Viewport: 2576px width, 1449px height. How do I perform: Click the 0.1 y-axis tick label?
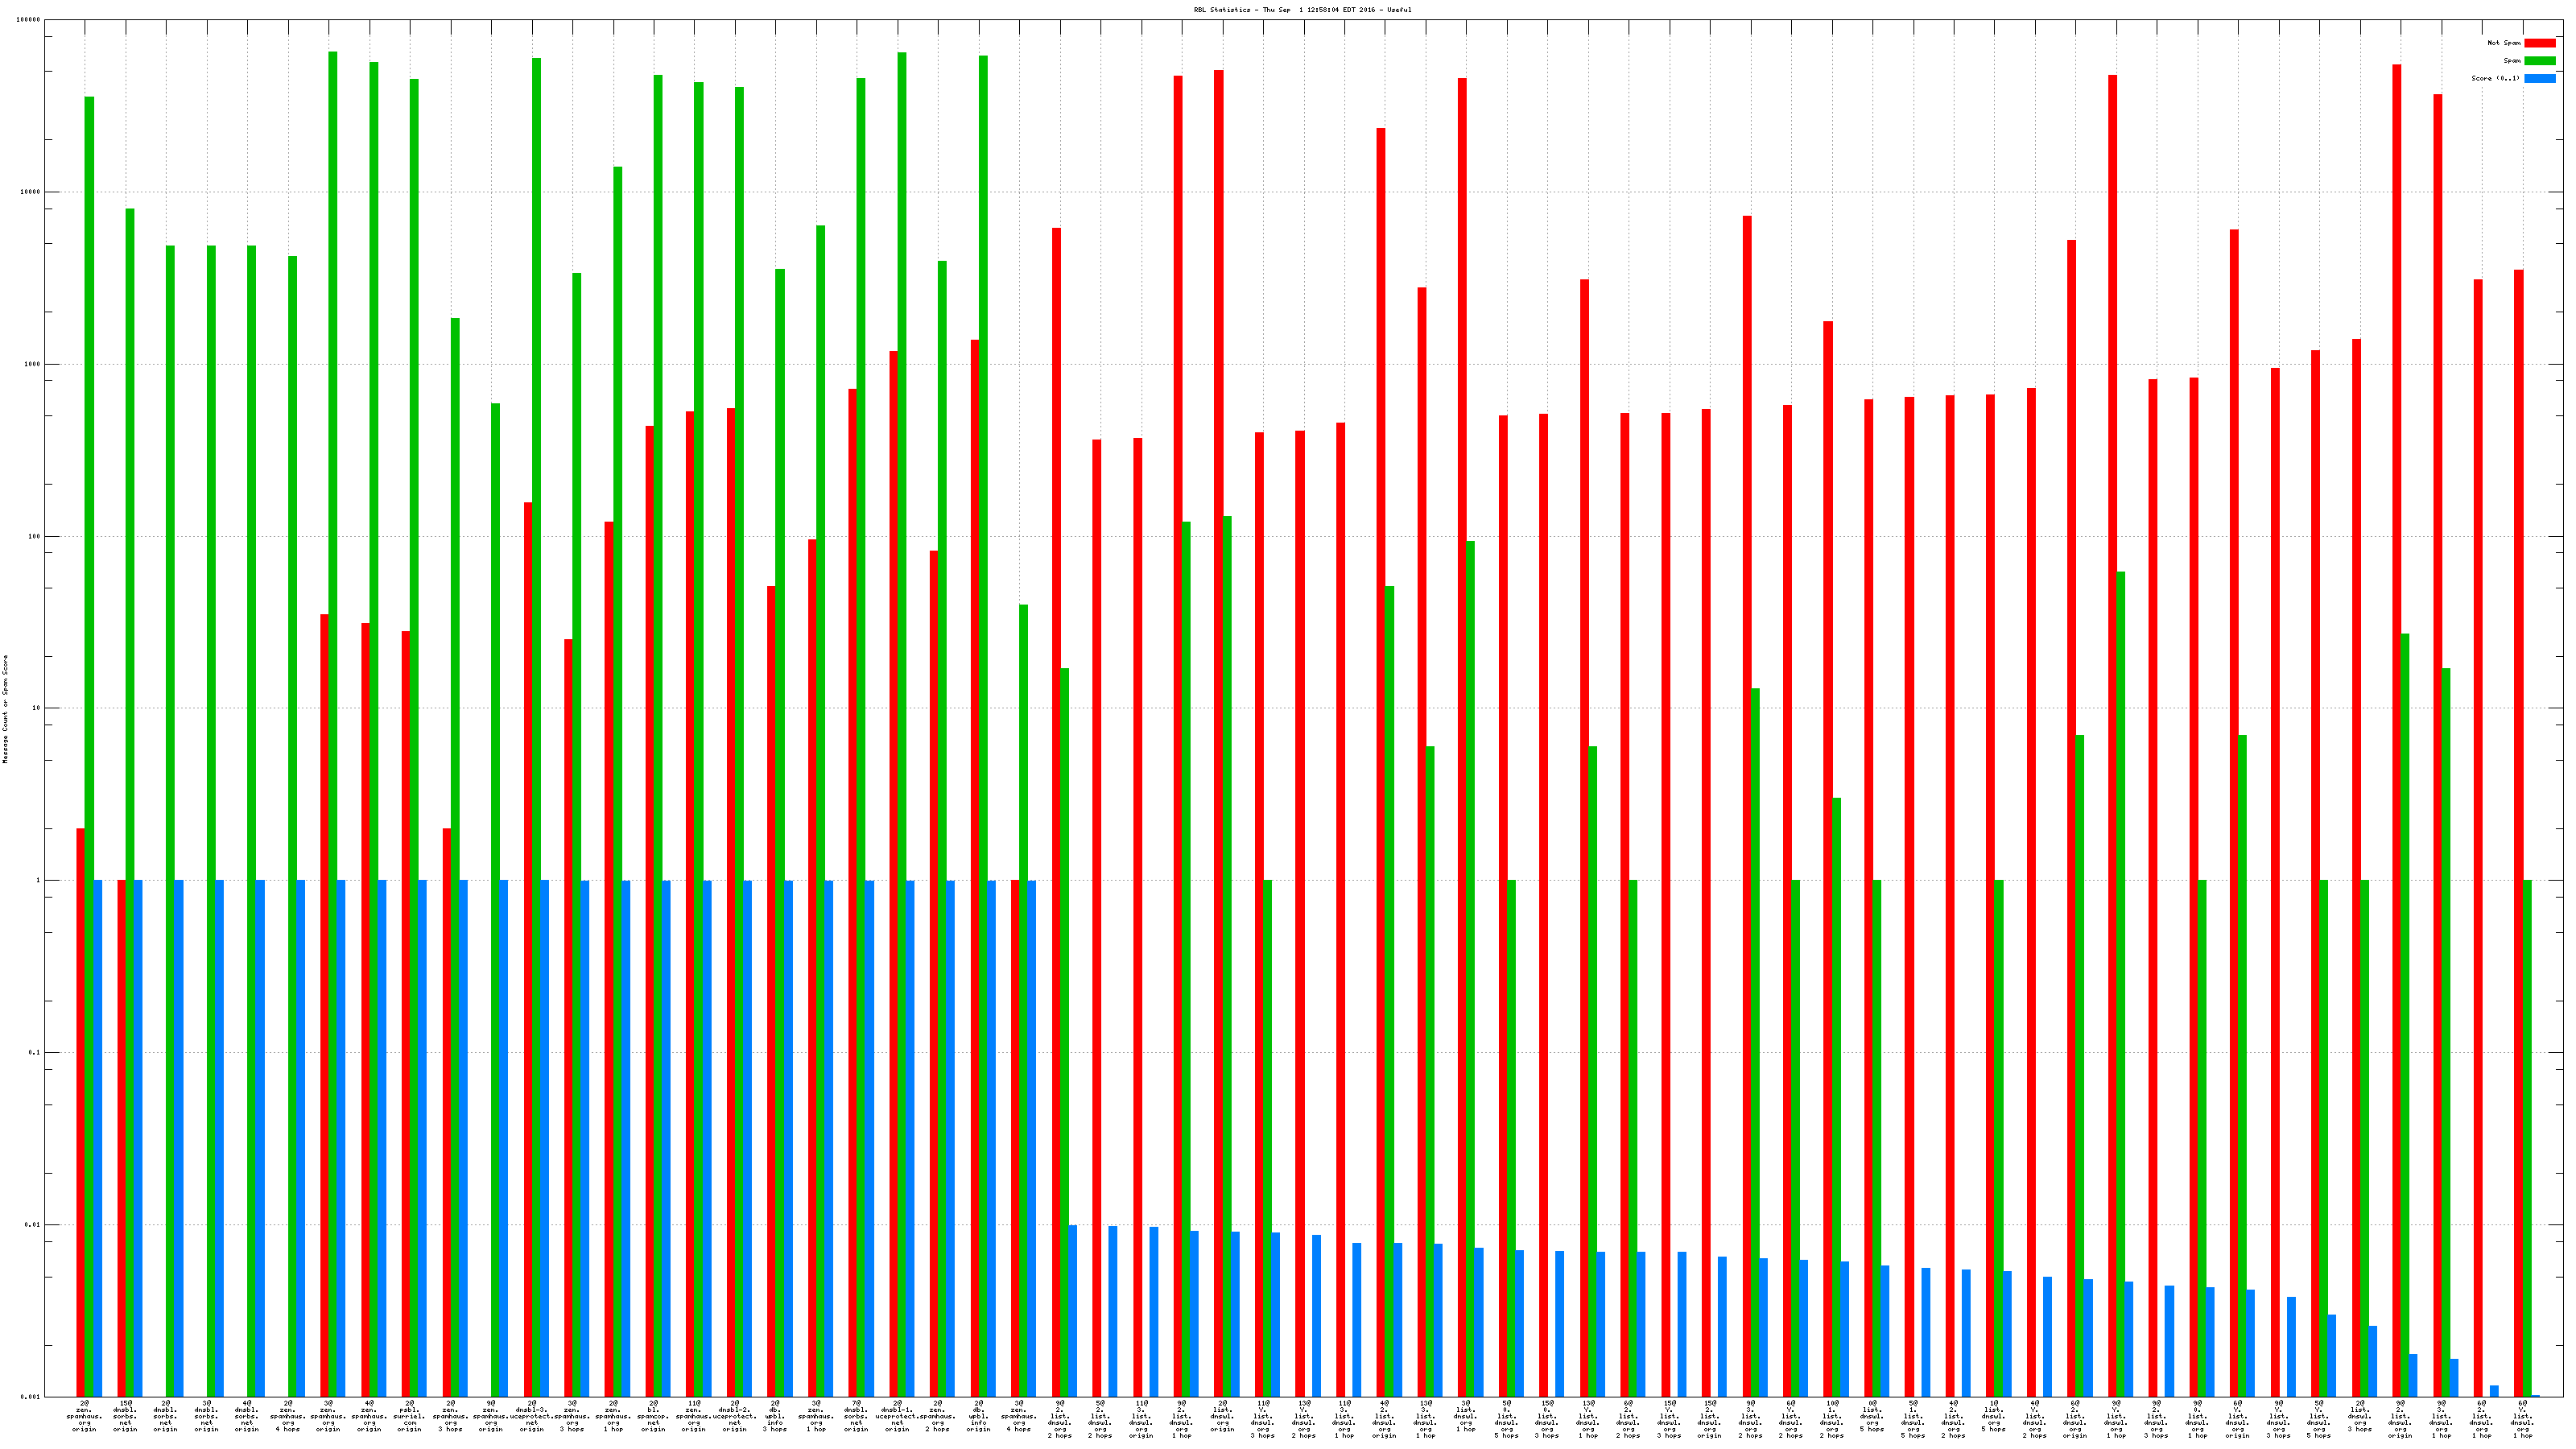(34, 1052)
